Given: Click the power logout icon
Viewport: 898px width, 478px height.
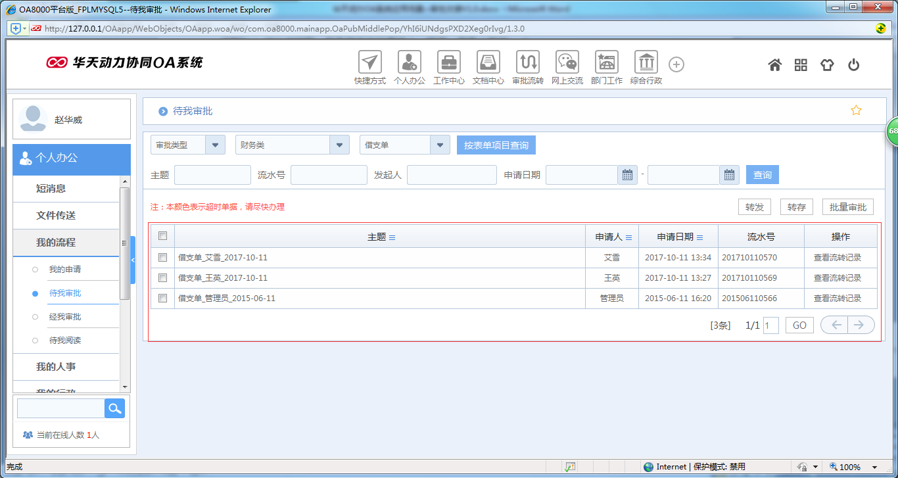Looking at the screenshot, I should tap(853, 65).
